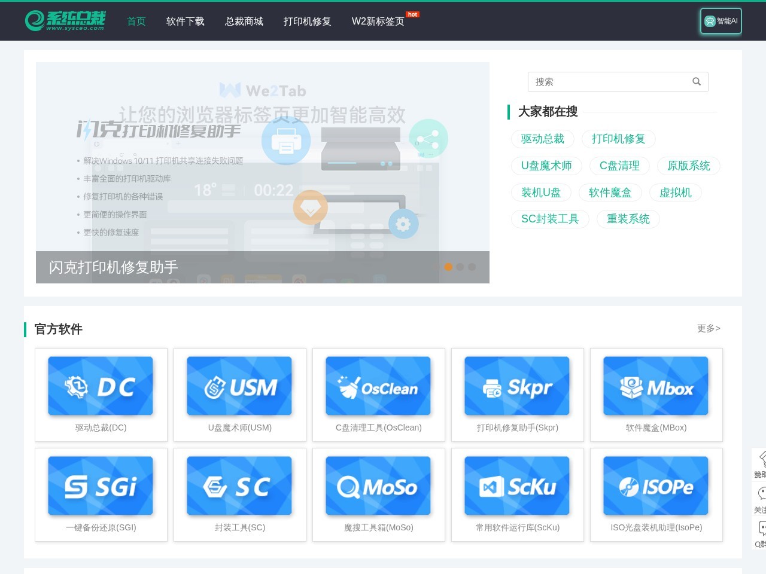Viewport: 766px width, 574px height.
Task: Click the 系统总裁 site logo
Action: (x=66, y=20)
